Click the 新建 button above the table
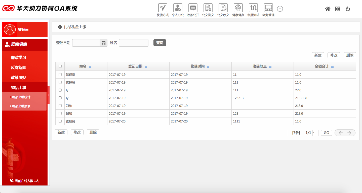This screenshot has width=362, height=193. [x=318, y=55]
